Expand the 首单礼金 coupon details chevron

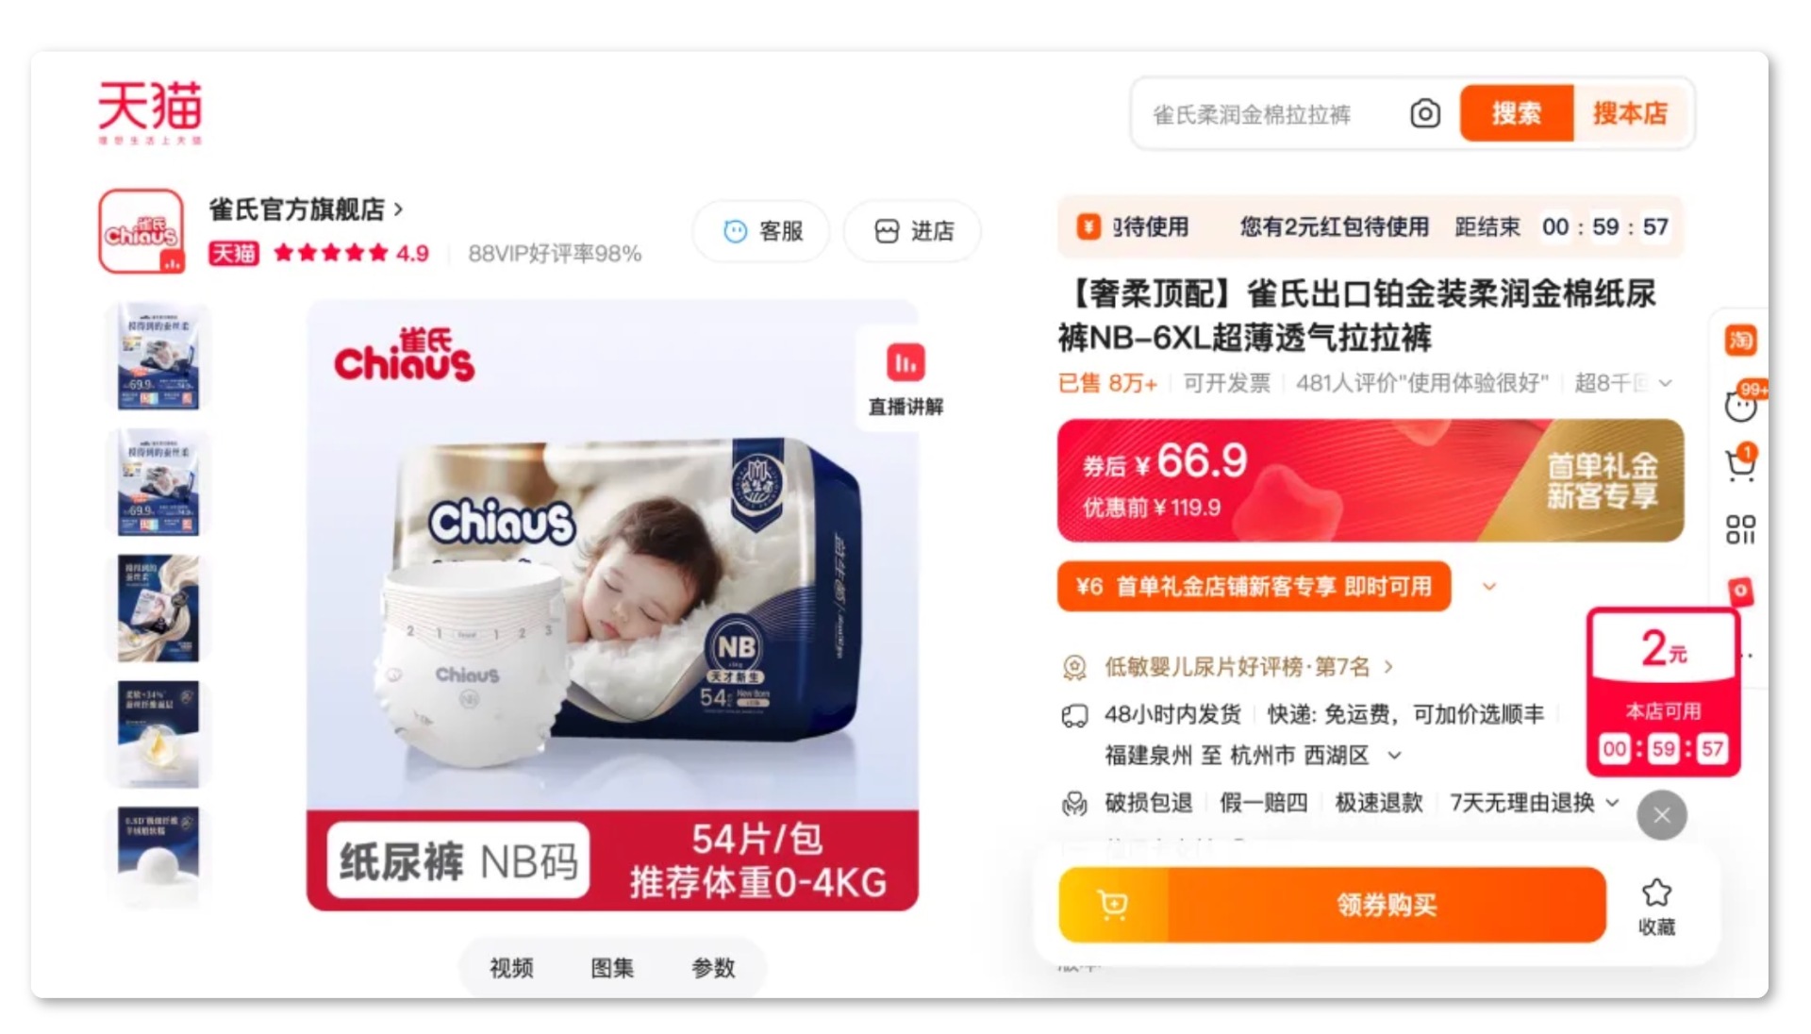(1488, 587)
